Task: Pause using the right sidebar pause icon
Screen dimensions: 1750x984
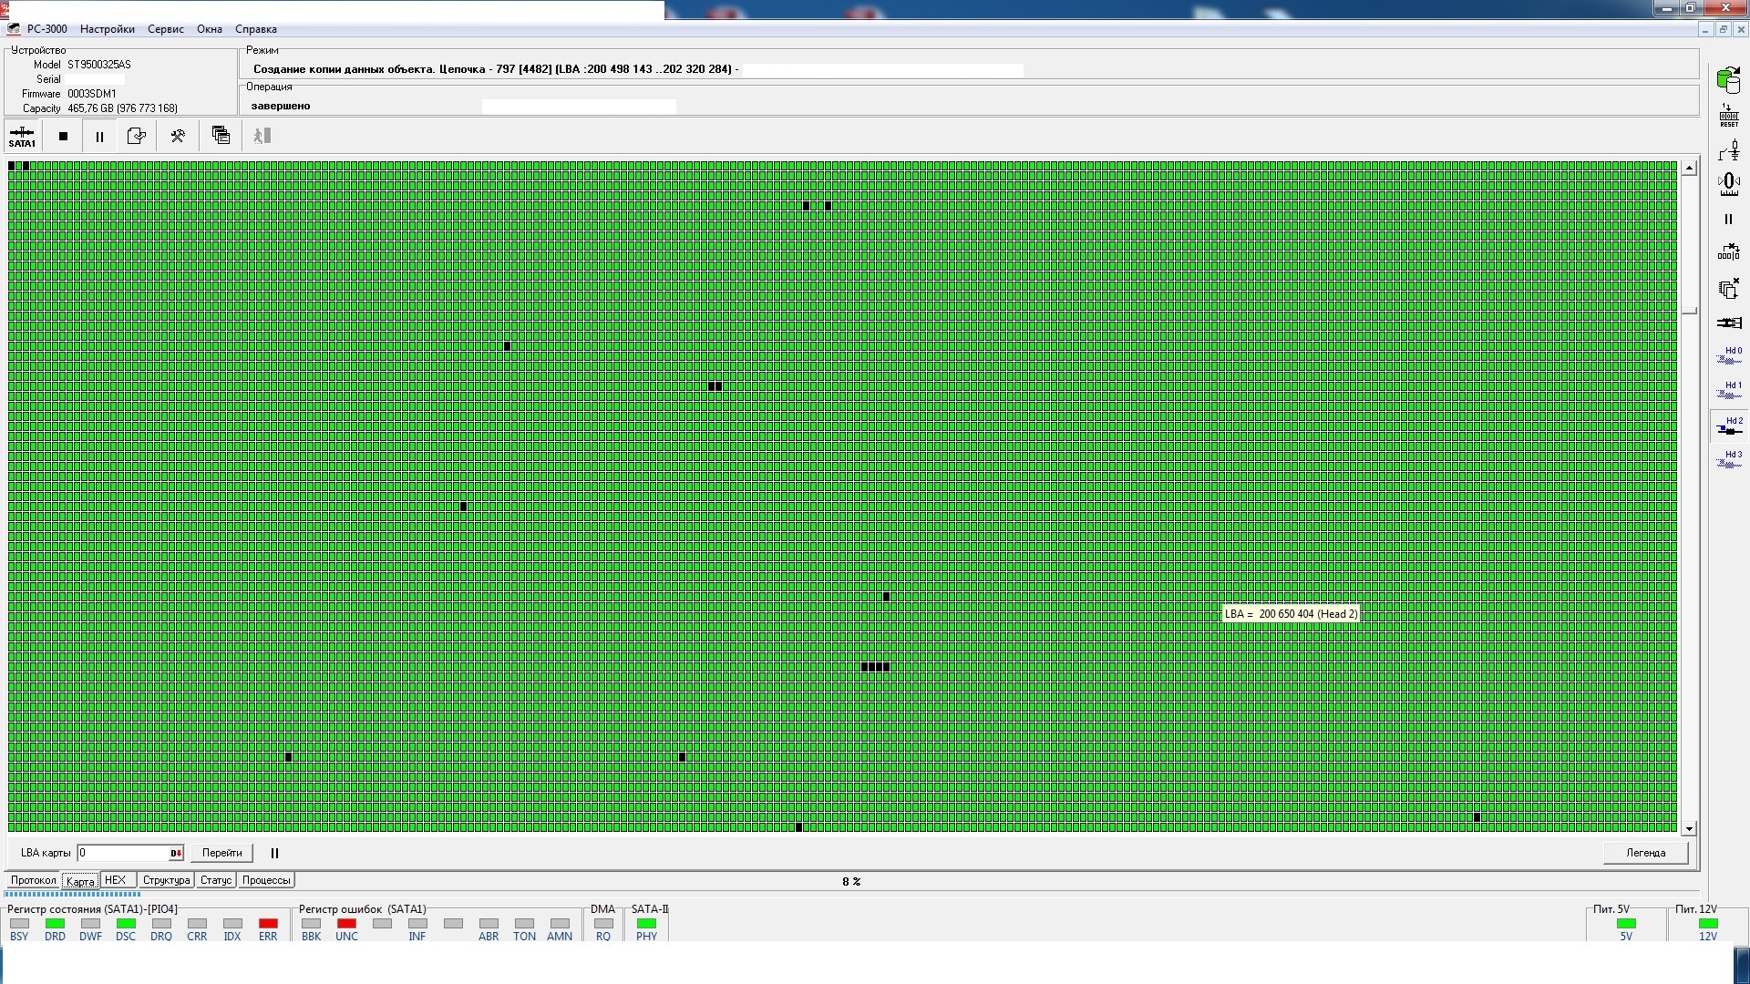Action: [1728, 220]
